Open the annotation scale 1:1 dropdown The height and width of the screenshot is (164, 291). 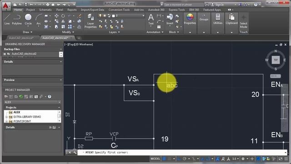[x=236, y=159]
